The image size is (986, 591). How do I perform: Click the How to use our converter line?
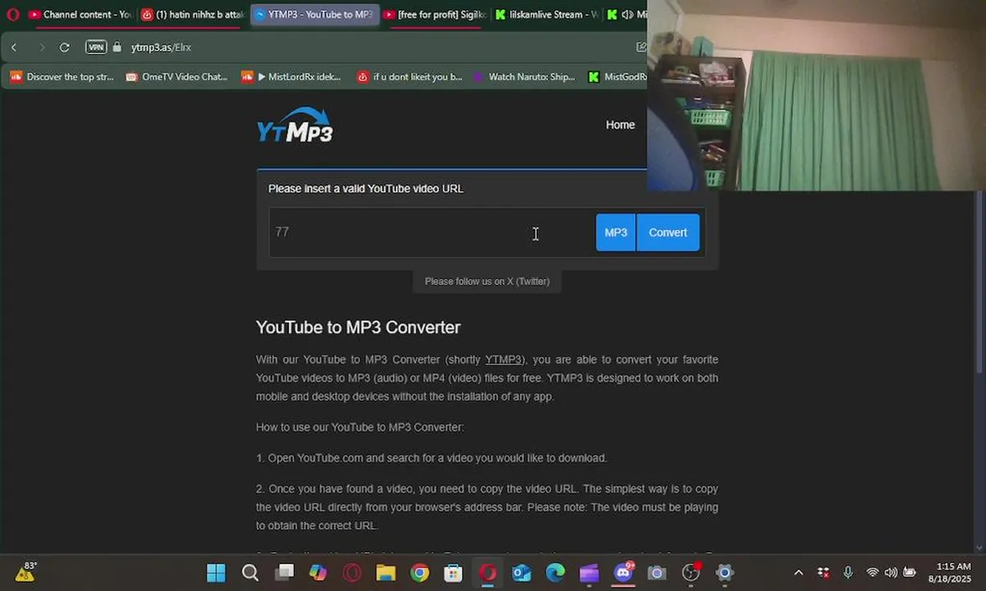click(x=360, y=428)
